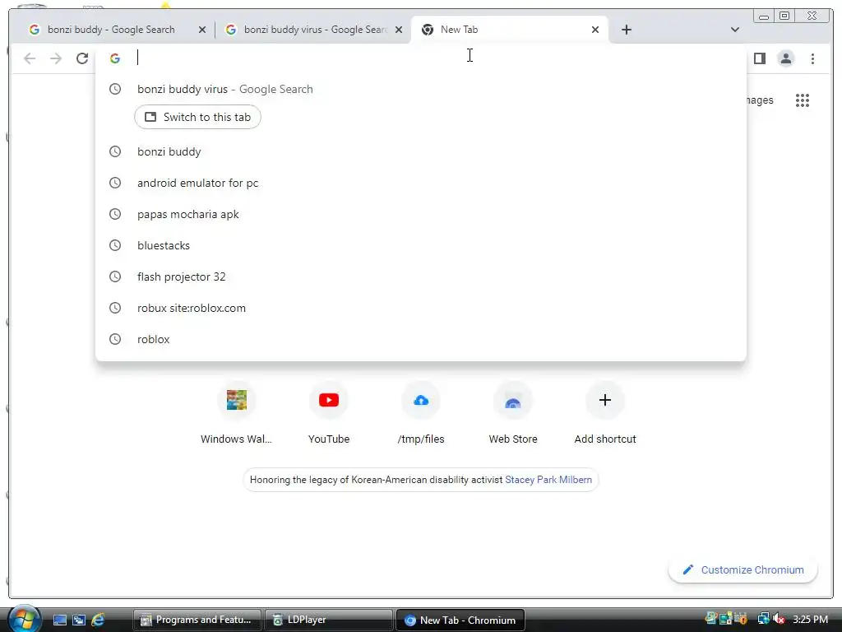Switch to LDPlayer taskbar button
The image size is (842, 632).
328,620
